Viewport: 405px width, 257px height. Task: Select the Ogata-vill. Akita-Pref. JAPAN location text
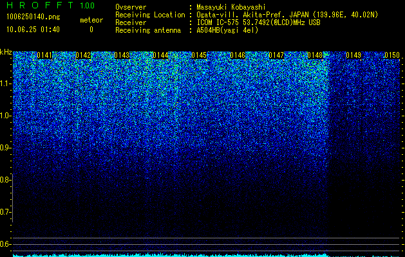click(287, 15)
